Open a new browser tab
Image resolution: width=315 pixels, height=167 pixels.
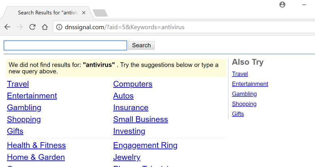click(x=100, y=13)
